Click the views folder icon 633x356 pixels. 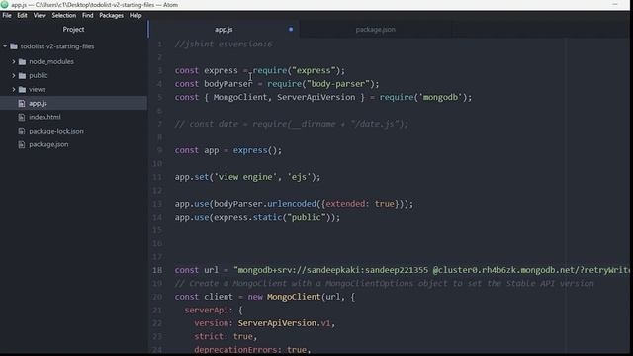[x=22, y=89]
